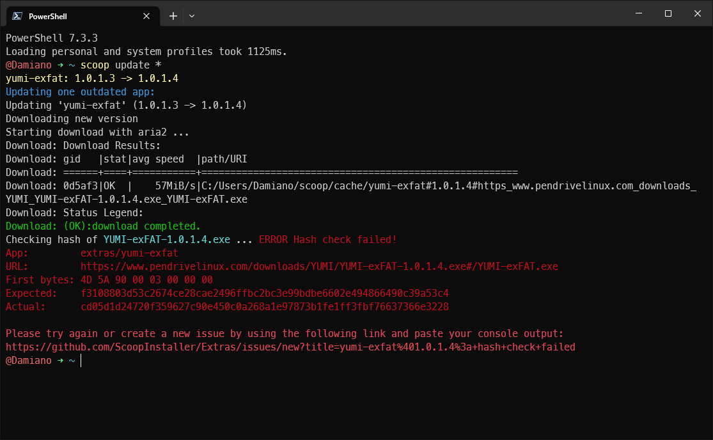The image size is (713, 440).
Task: Click 'YUMI_YUMI-exFAT-1.0.1.4.exe_YUMI-exFAT.exe' text
Action: [x=127, y=199]
